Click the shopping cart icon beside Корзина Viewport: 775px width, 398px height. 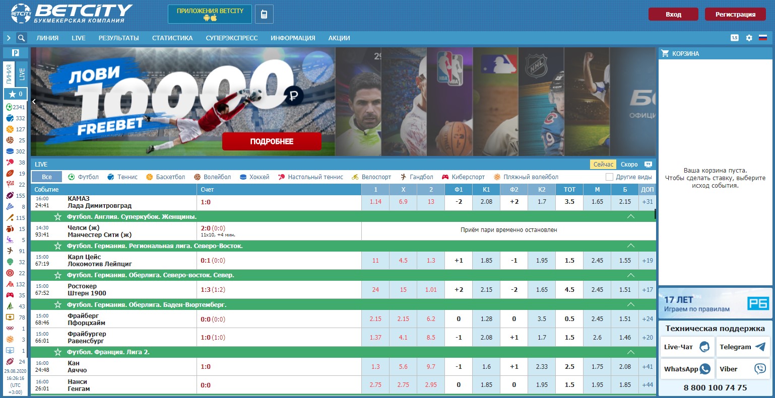(665, 53)
